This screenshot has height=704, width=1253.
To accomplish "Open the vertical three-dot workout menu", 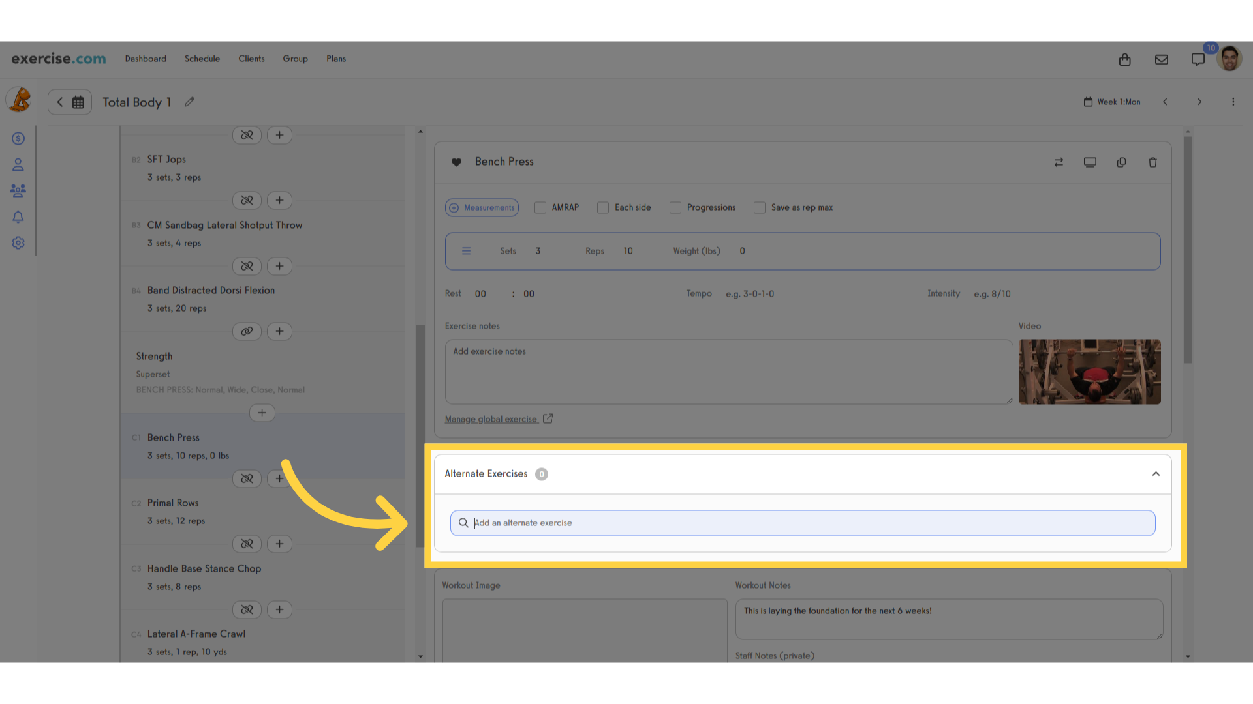I will click(x=1233, y=102).
